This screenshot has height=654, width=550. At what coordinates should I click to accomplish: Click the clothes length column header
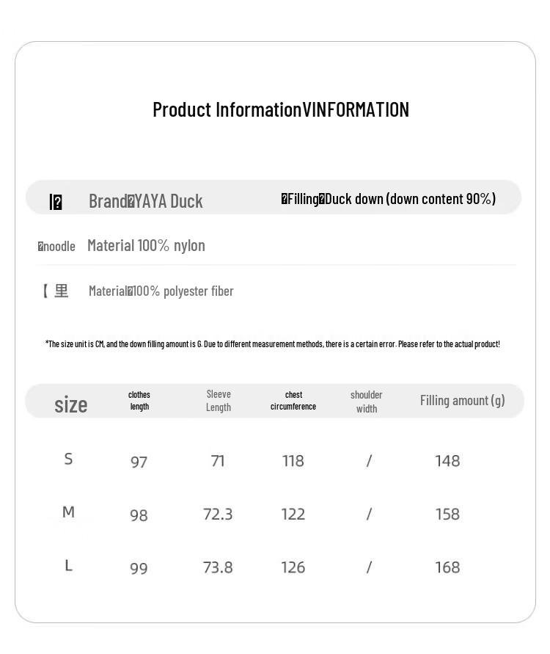point(139,401)
